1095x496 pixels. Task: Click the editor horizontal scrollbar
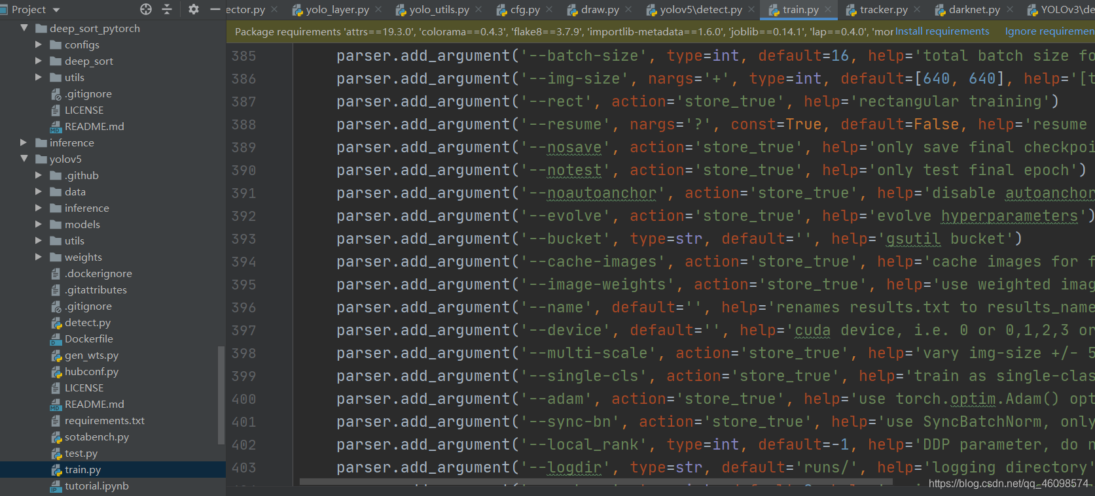point(596,482)
